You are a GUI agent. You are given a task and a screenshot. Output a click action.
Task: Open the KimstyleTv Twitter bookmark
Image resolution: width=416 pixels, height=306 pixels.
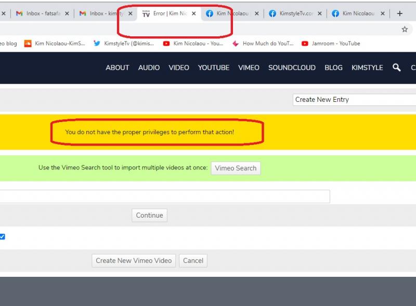(124, 44)
